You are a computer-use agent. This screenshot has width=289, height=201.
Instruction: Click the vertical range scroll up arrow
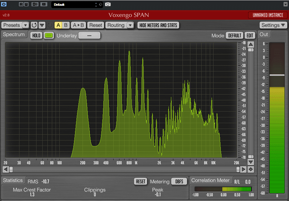pos(251,44)
